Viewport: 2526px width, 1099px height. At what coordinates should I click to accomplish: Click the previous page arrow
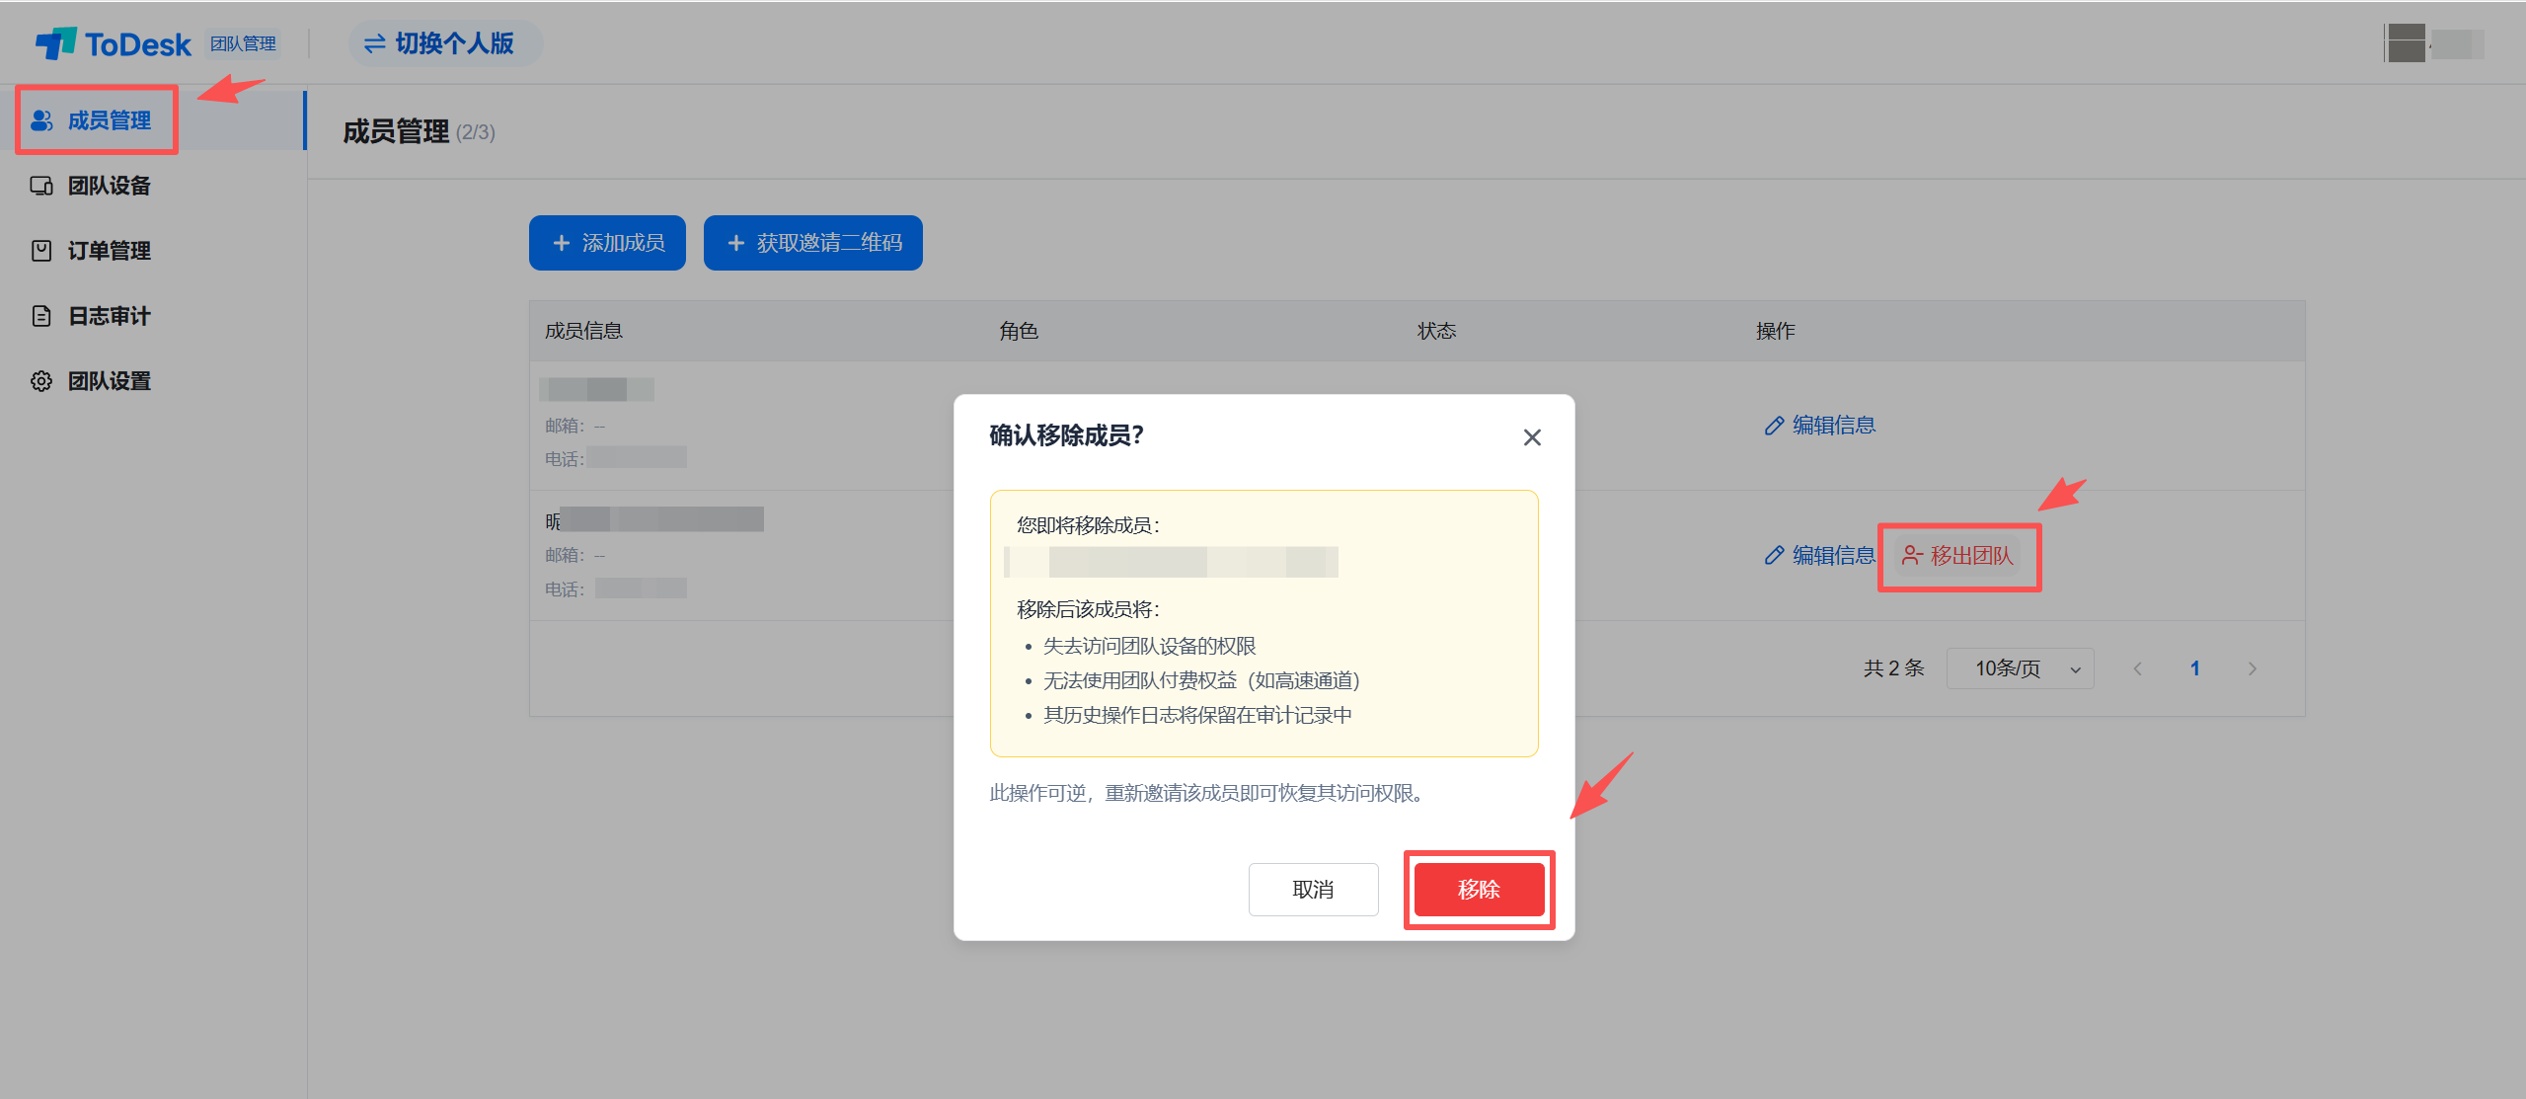coord(2137,668)
